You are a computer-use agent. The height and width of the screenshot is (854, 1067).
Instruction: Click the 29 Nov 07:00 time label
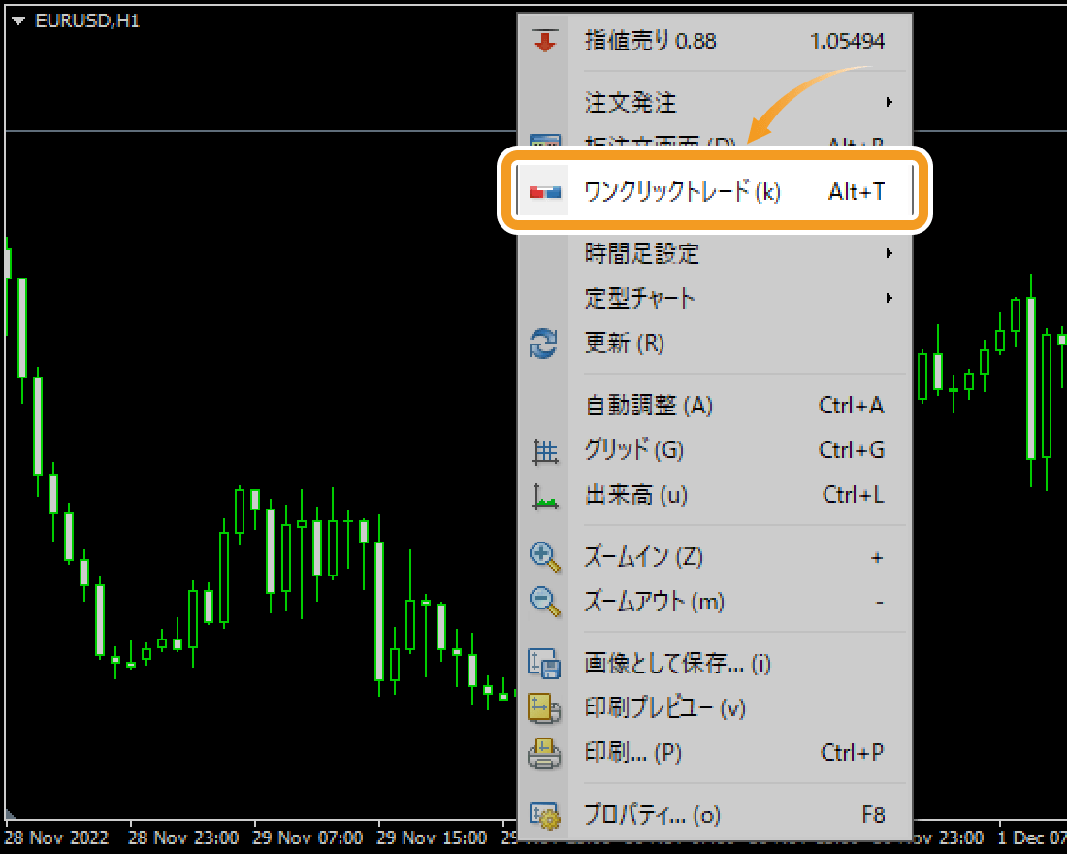coord(307,837)
